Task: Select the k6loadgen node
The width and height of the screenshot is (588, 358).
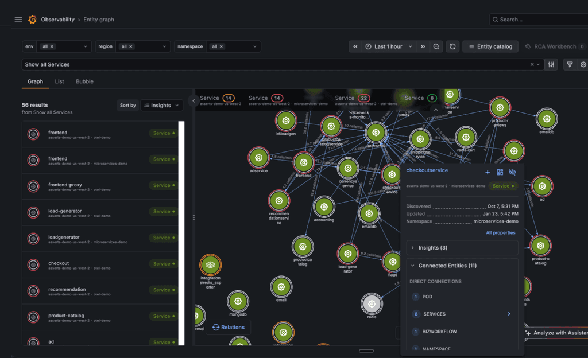Action: (x=286, y=120)
